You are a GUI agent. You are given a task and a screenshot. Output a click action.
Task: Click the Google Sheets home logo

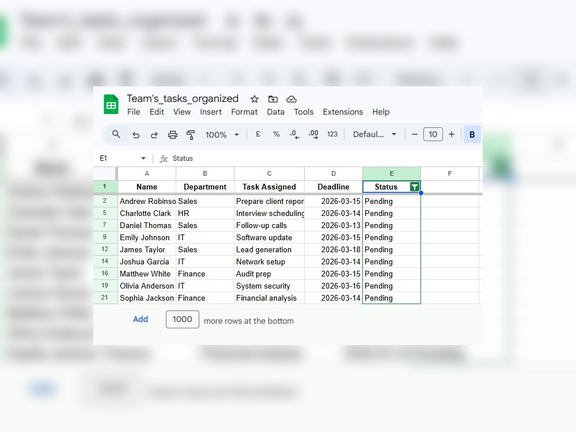[x=111, y=104]
